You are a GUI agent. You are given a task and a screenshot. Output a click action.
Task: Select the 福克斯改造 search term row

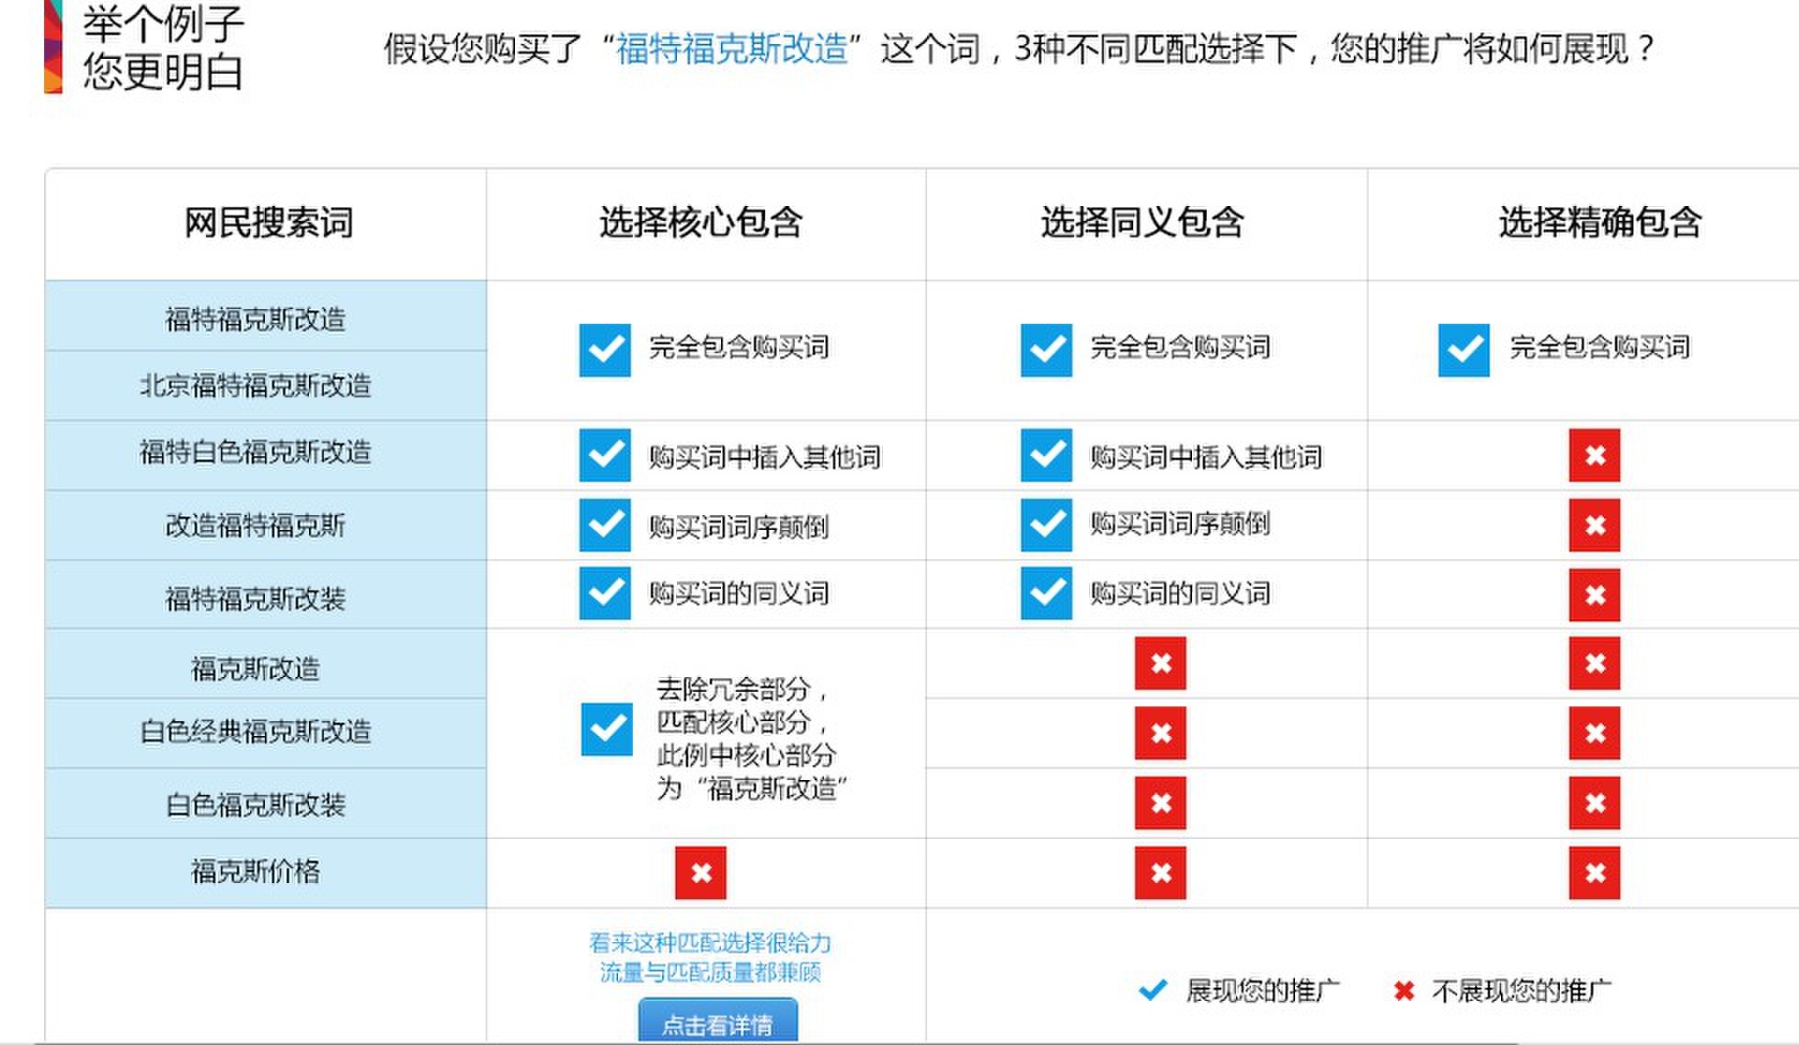click(265, 665)
